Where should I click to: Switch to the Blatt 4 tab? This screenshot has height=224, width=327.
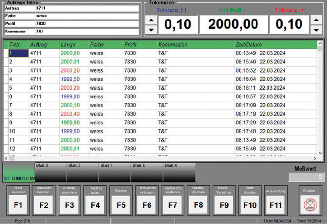pyautogui.click(x=115, y=172)
